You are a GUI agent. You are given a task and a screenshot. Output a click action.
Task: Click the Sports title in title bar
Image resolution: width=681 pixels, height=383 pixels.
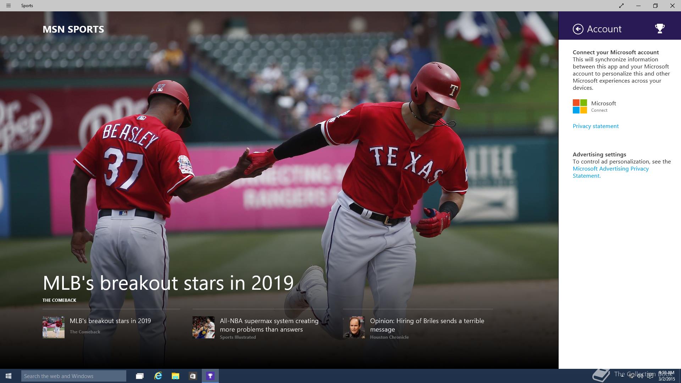[27, 6]
